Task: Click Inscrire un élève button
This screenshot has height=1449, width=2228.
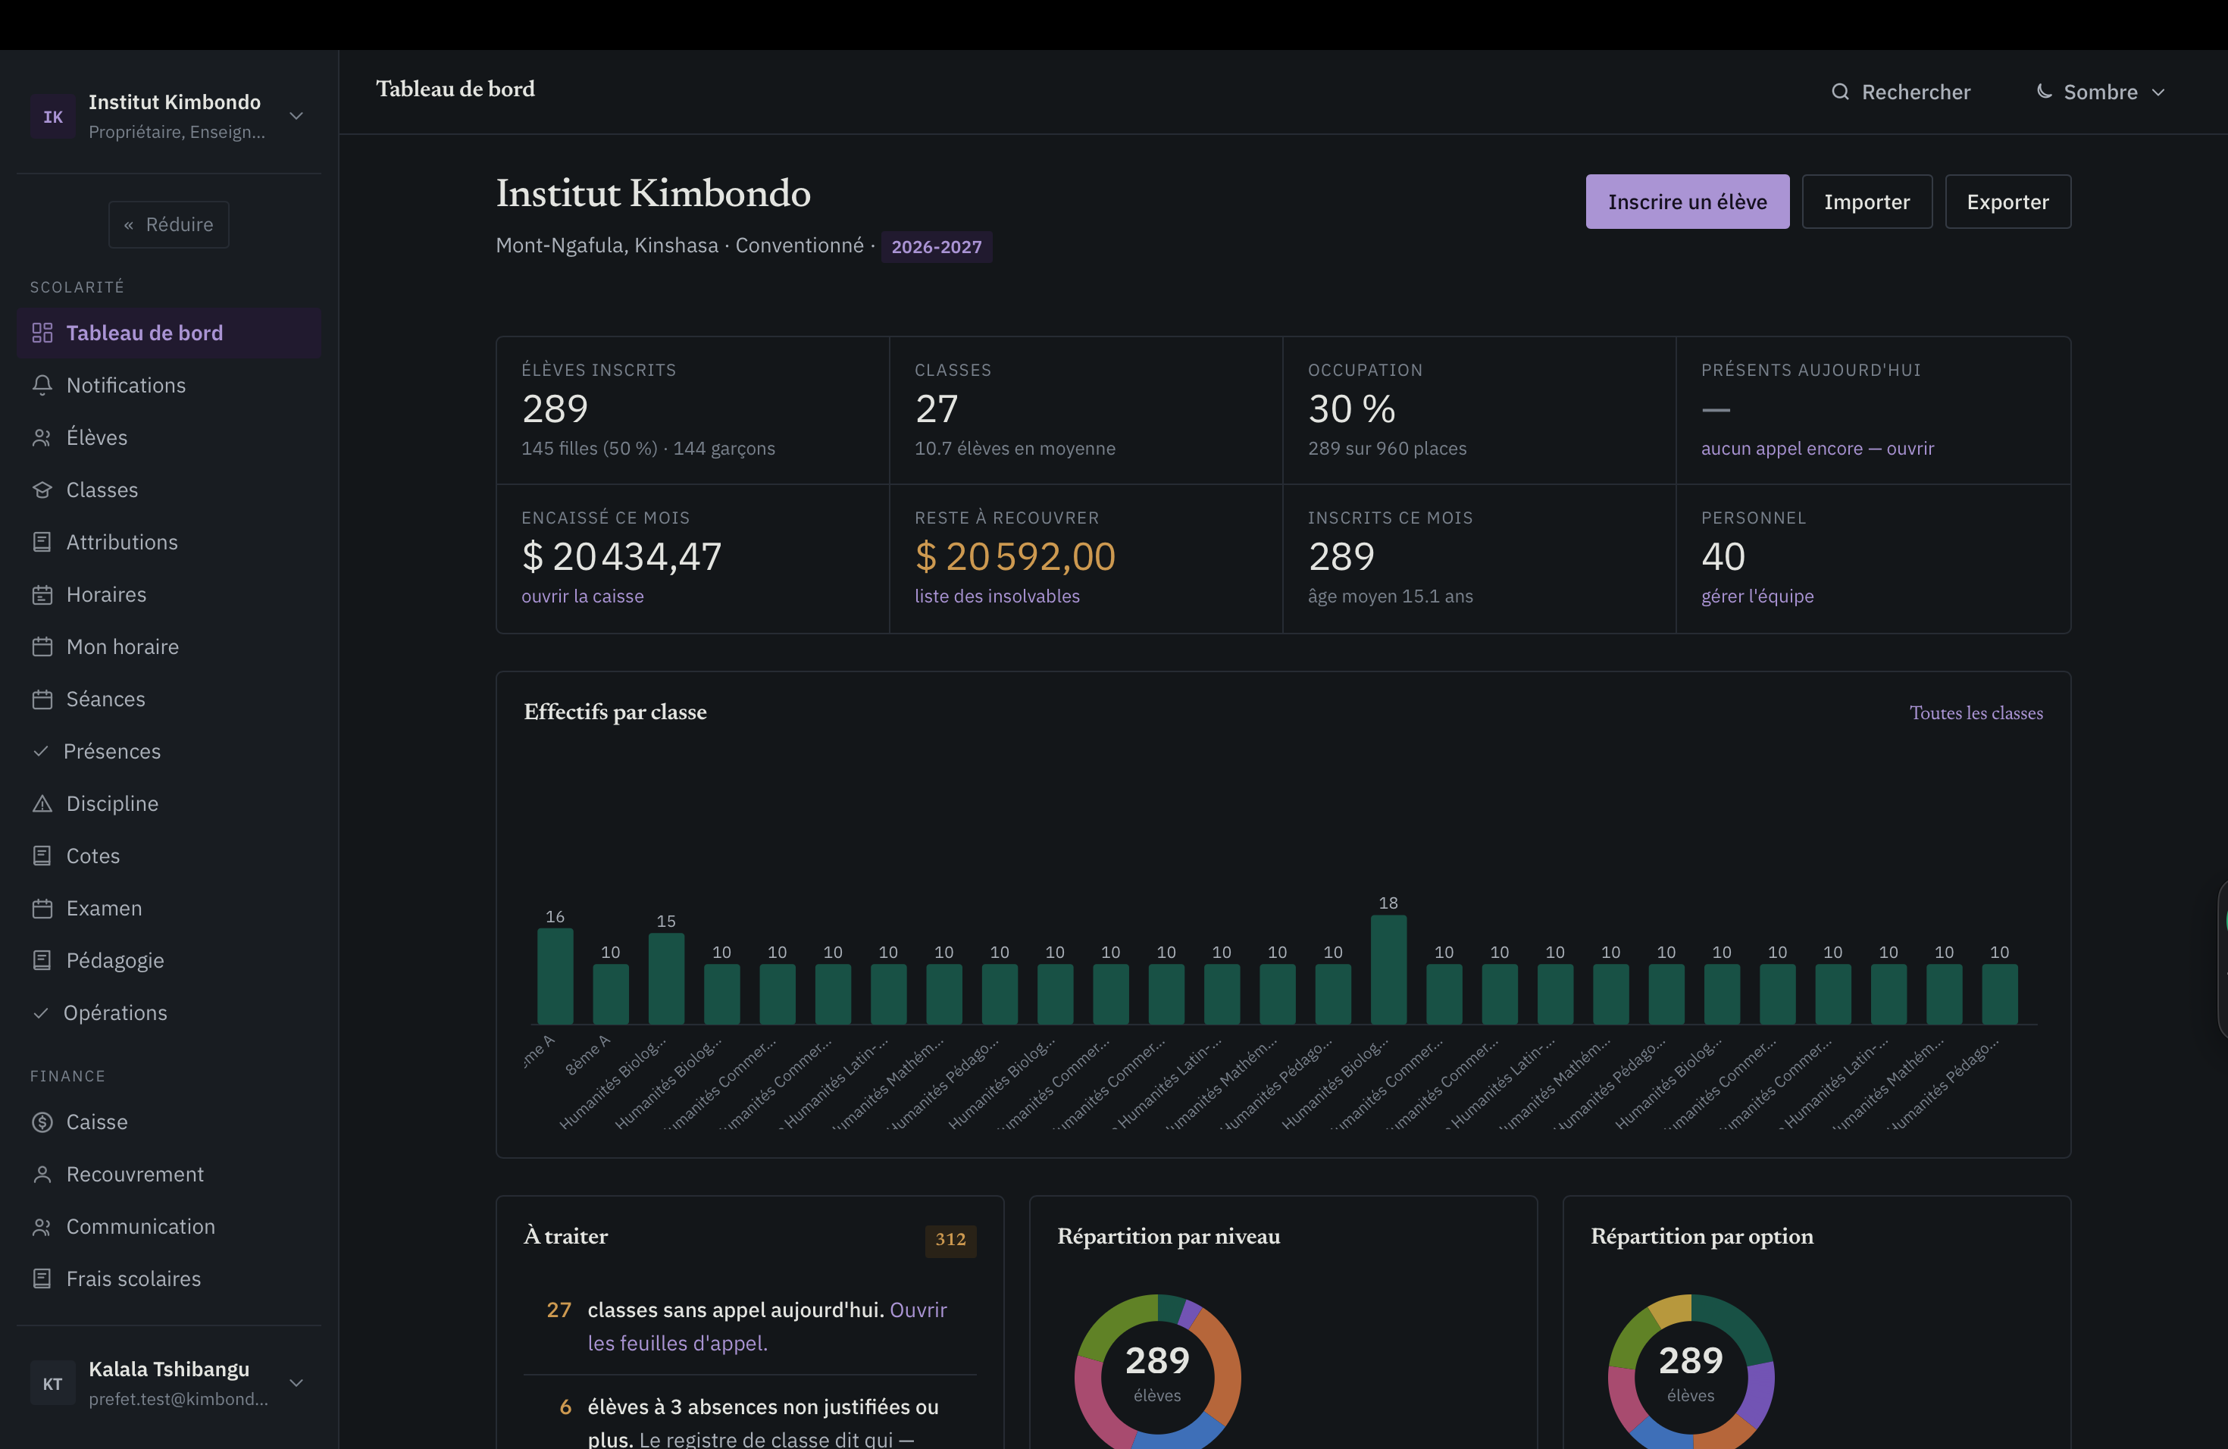Action: point(1687,202)
